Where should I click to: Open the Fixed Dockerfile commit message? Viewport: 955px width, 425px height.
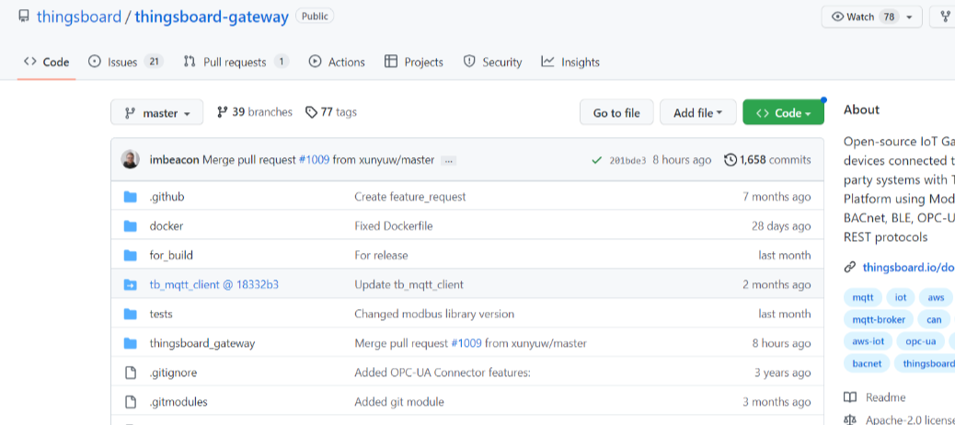(394, 226)
